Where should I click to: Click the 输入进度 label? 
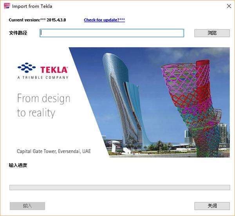pos(18,166)
